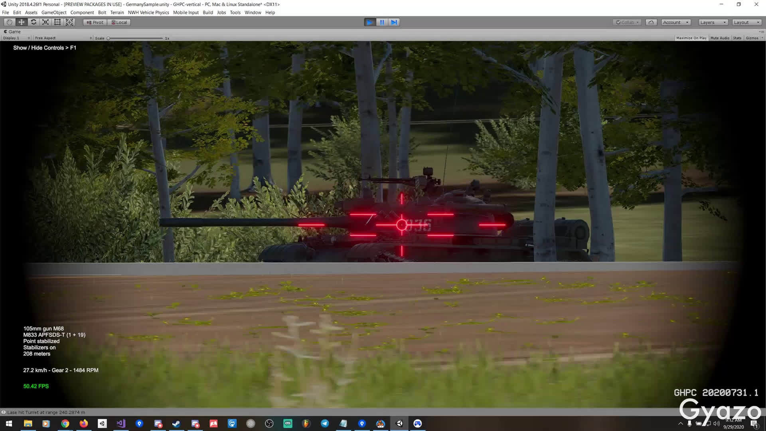Viewport: 766px width, 431px height.
Task: Step forward one frame
Action: 394,22
